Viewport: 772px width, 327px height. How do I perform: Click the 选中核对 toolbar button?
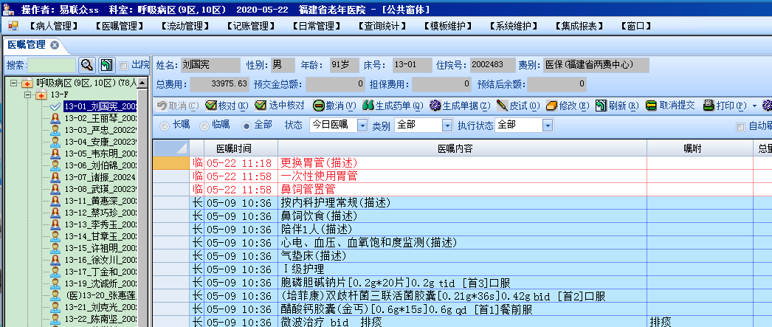(x=280, y=106)
